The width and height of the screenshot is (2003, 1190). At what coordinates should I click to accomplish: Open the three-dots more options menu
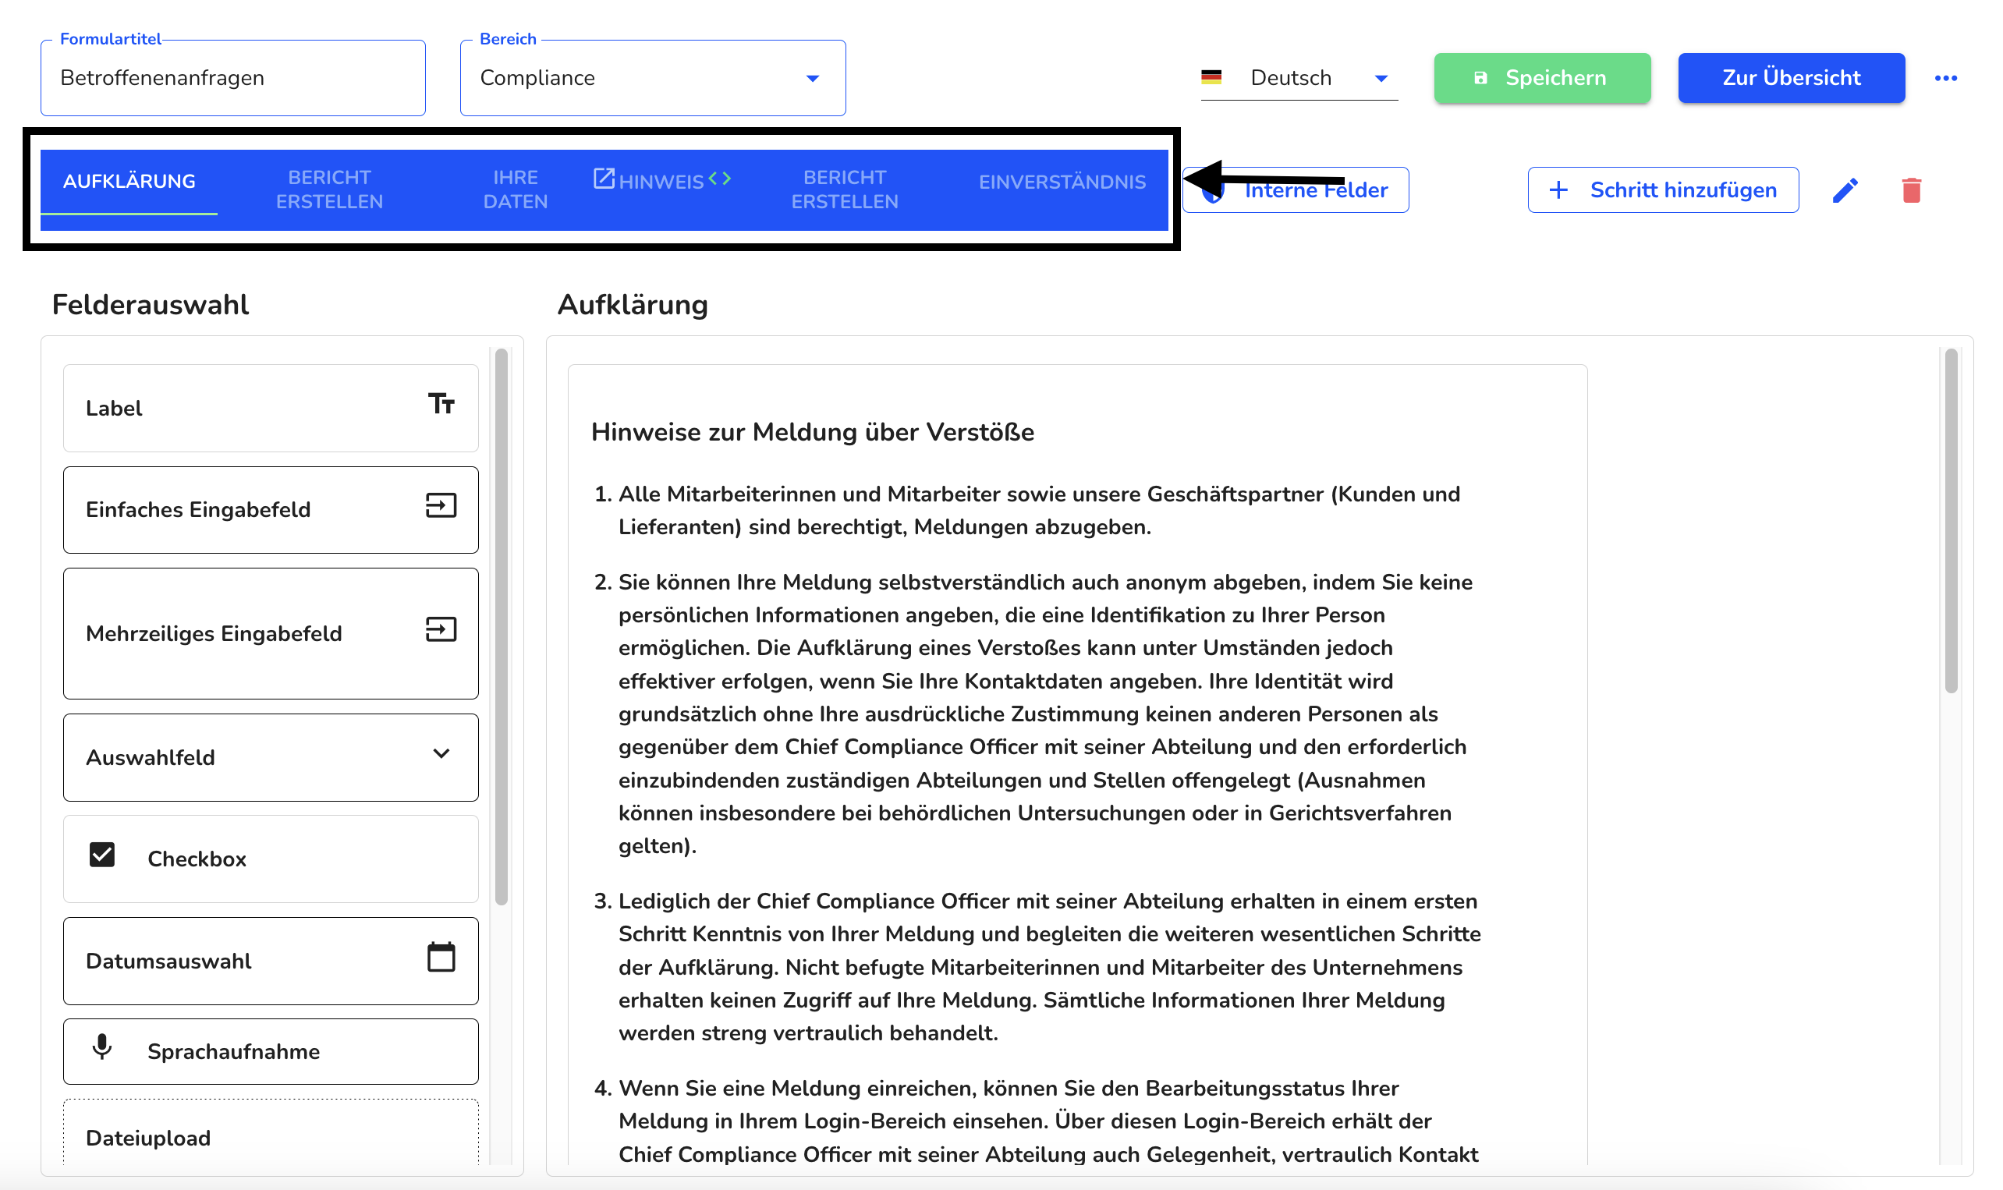coord(1945,78)
